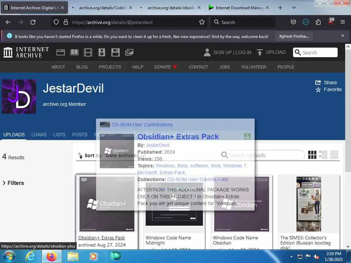Open the Extensions puzzle icon
Image resolution: width=351 pixels, height=263 pixels.
coord(318,22)
